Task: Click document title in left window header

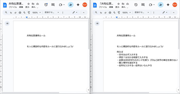Action: click(16, 4)
